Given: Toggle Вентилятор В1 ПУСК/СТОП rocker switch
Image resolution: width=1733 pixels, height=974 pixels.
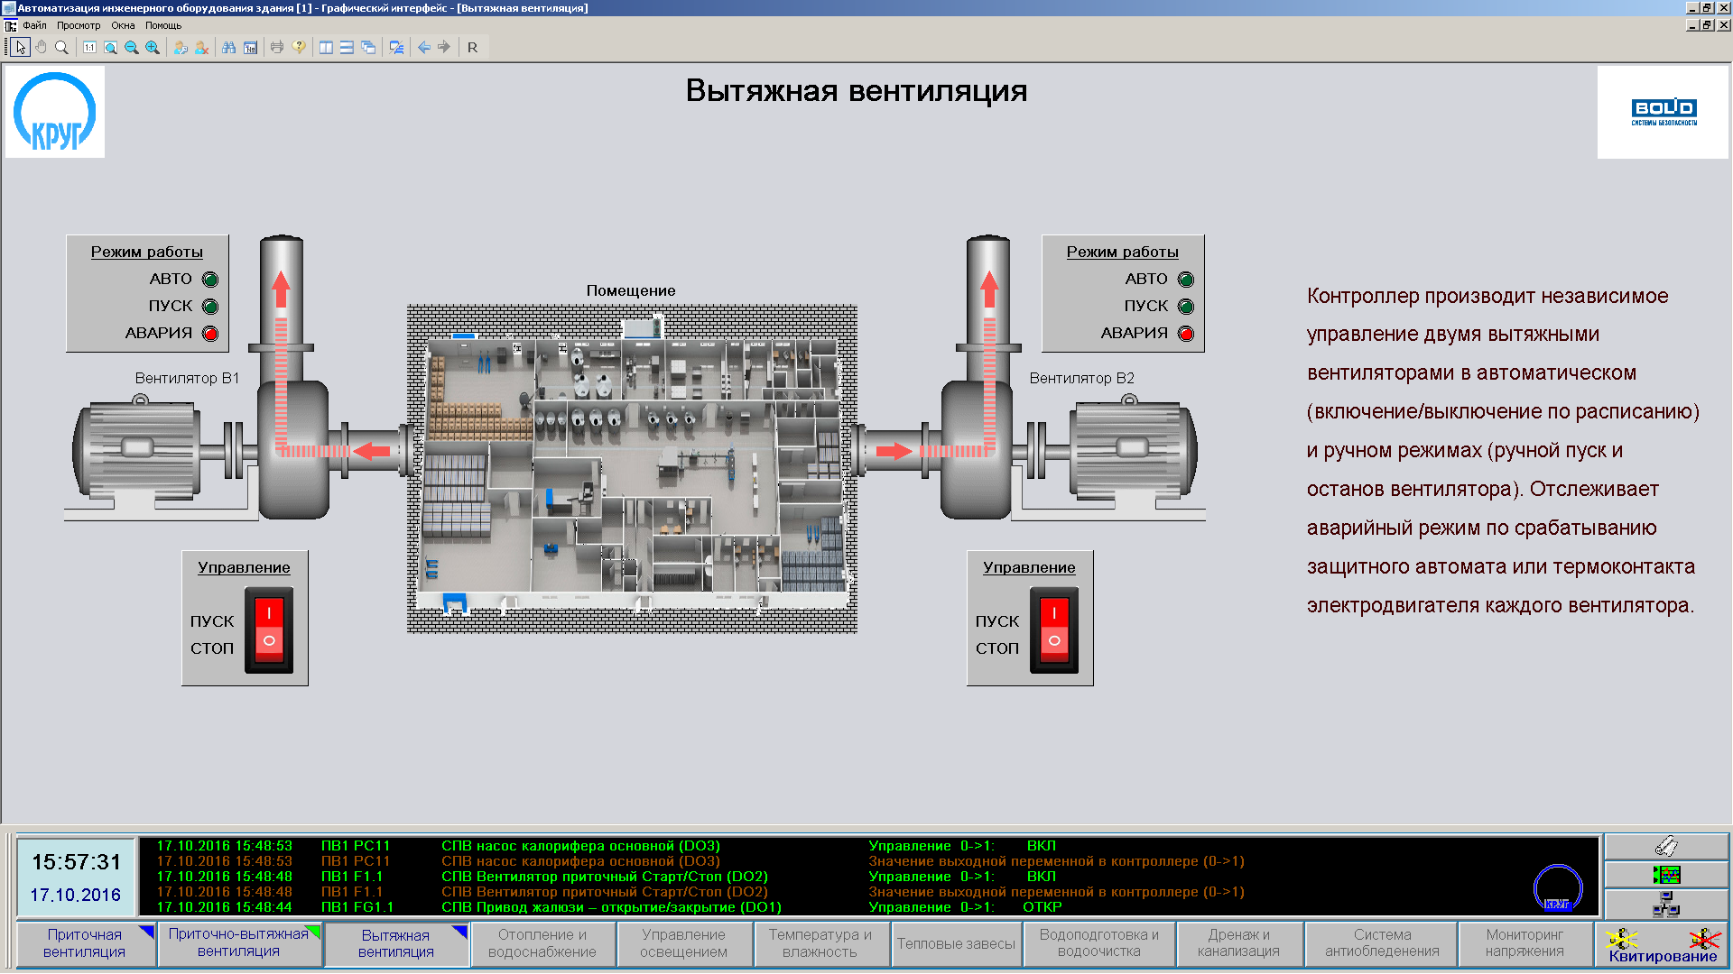Looking at the screenshot, I should click(269, 629).
